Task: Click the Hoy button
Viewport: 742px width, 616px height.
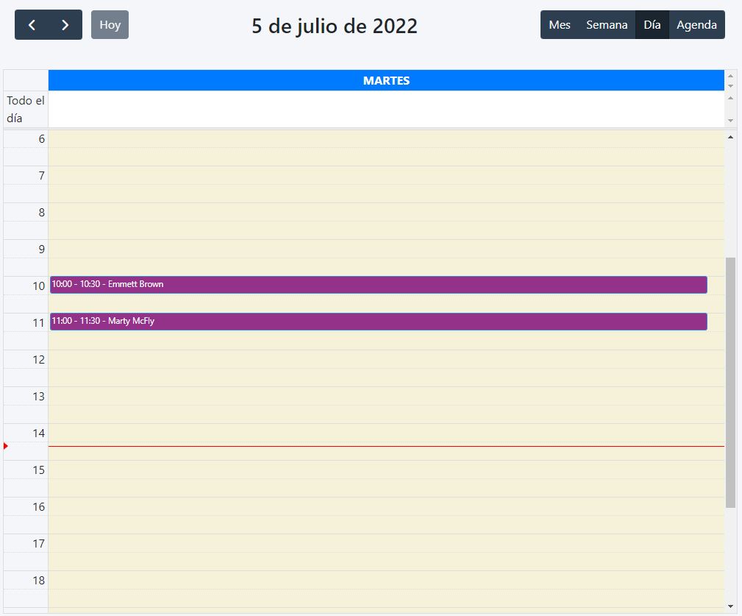Action: (x=110, y=25)
